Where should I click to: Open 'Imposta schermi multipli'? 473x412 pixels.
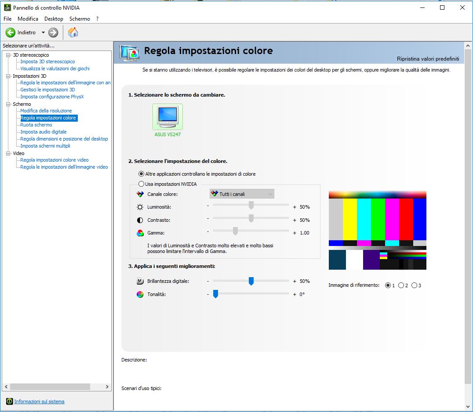click(x=45, y=146)
